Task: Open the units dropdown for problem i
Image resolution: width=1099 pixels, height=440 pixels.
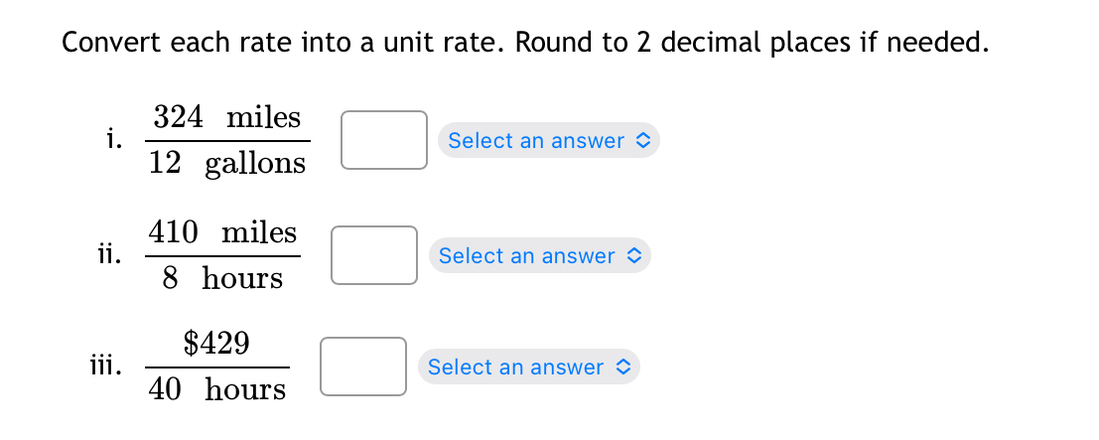Action: click(x=549, y=140)
